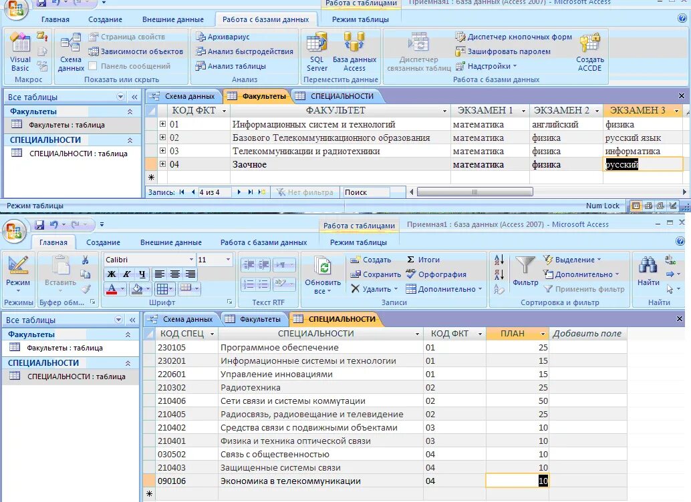This screenshot has width=691, height=502.
Task: Run Архивариус database documenter
Action: [x=223, y=37]
